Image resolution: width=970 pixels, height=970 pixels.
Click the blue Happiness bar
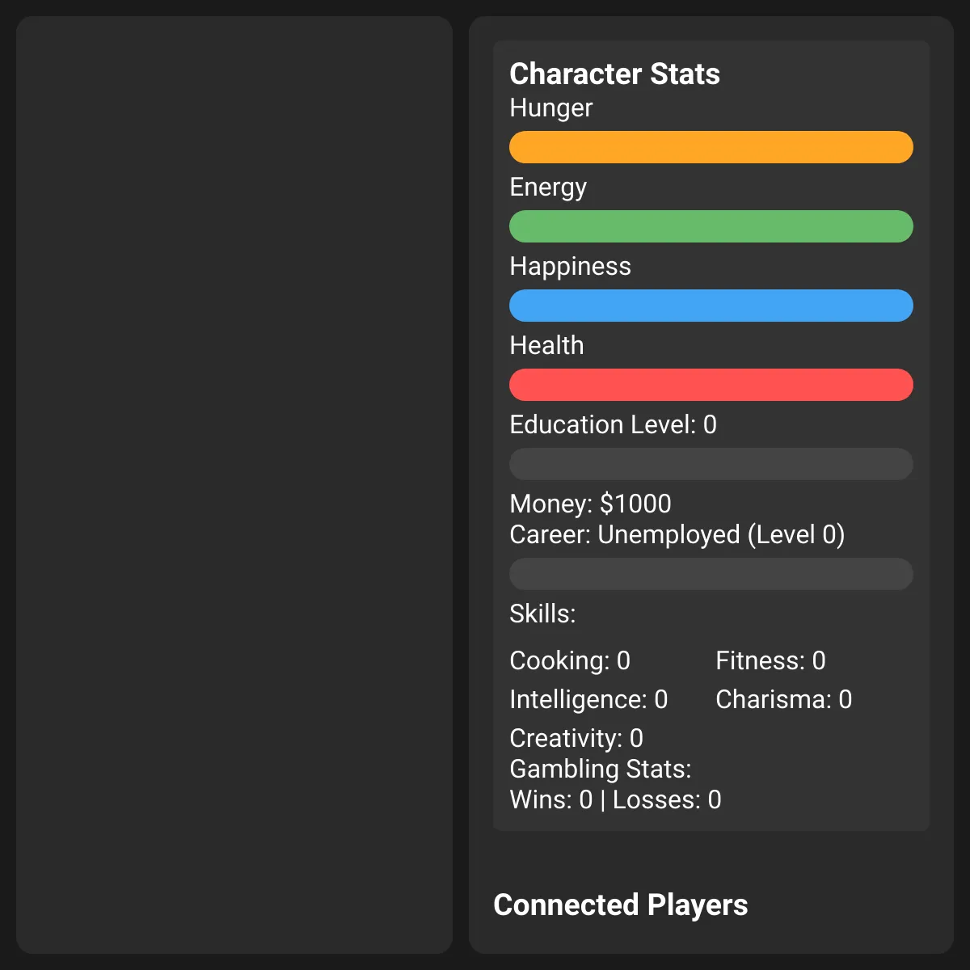pos(711,306)
